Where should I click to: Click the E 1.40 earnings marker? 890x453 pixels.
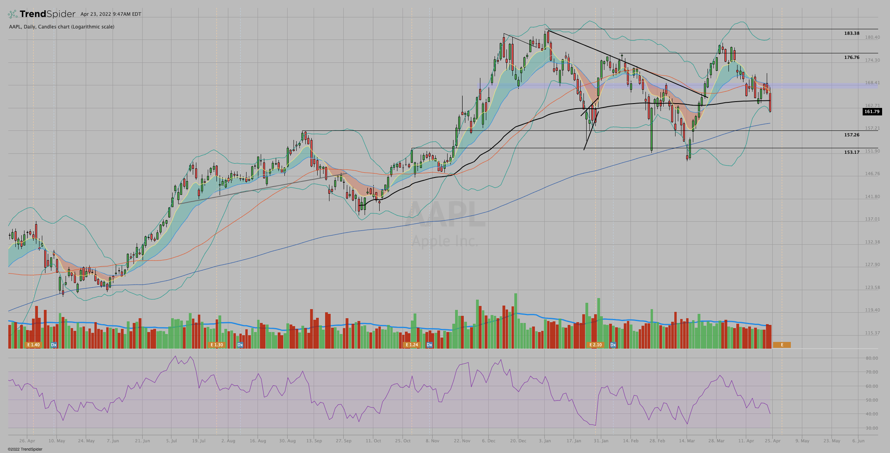click(x=34, y=345)
